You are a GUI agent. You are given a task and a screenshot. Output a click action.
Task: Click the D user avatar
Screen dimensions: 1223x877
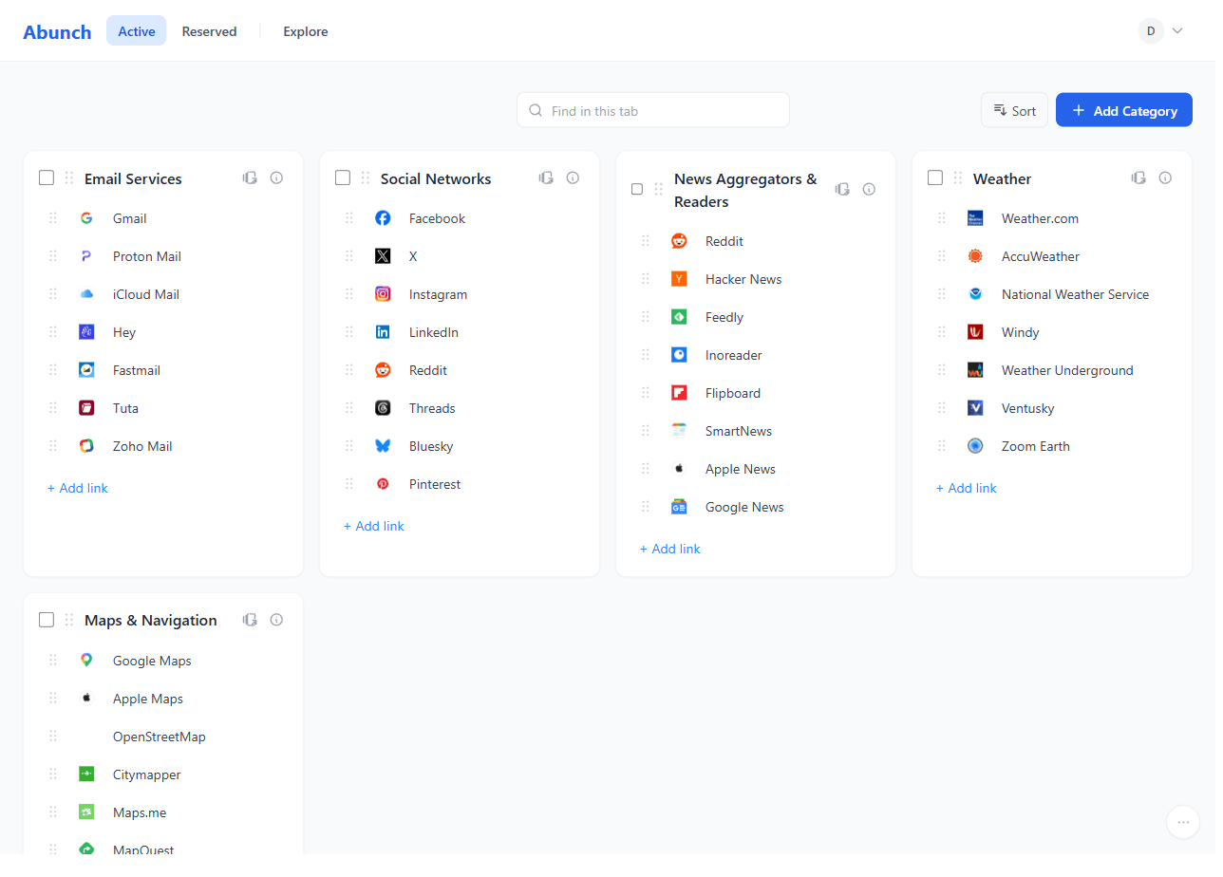tap(1151, 31)
